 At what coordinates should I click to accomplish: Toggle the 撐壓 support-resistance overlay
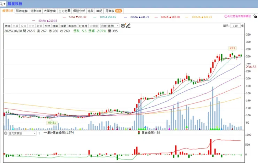pos(63,26)
